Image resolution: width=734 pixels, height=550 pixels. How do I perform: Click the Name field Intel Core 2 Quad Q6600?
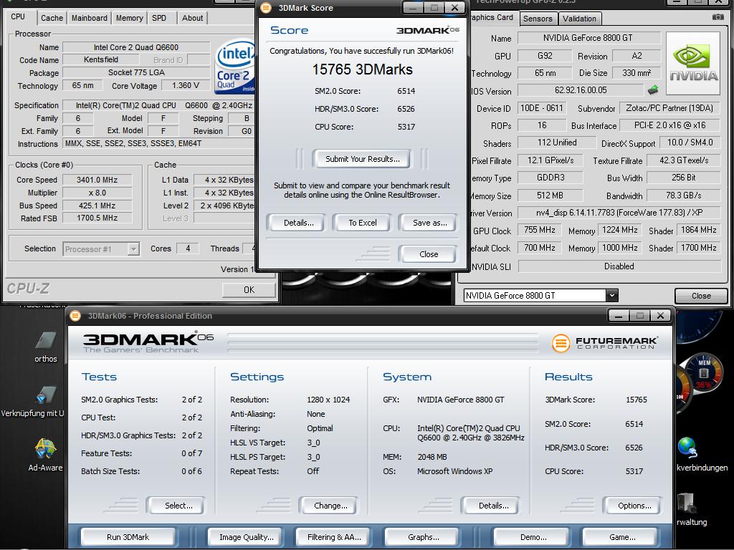click(x=135, y=47)
